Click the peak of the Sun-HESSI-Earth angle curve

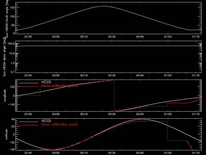[x=104, y=6]
